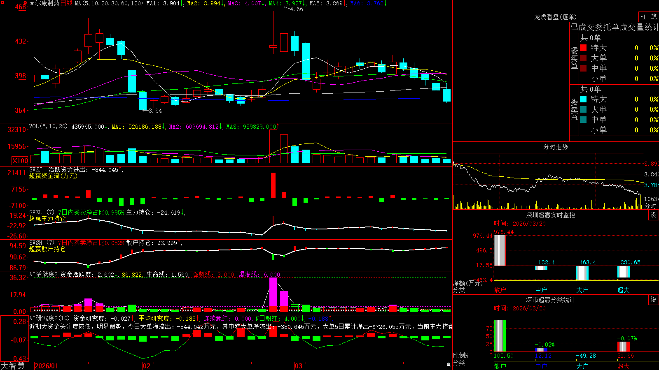Click the 委卖单 section label

point(574,110)
